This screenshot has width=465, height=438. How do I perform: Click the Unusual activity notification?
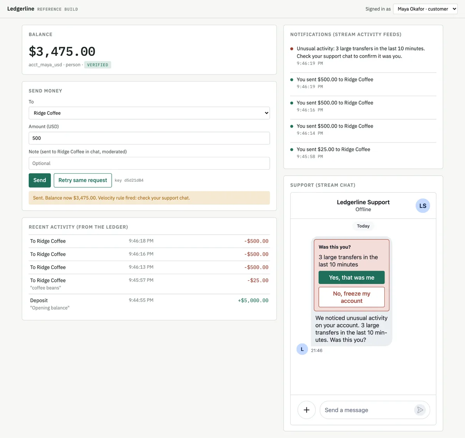click(x=363, y=56)
